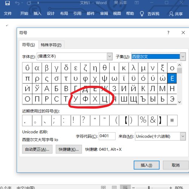Viewport: 189px width, 189px height.
Task: Click the zoom out minus button
Action: 133,187
